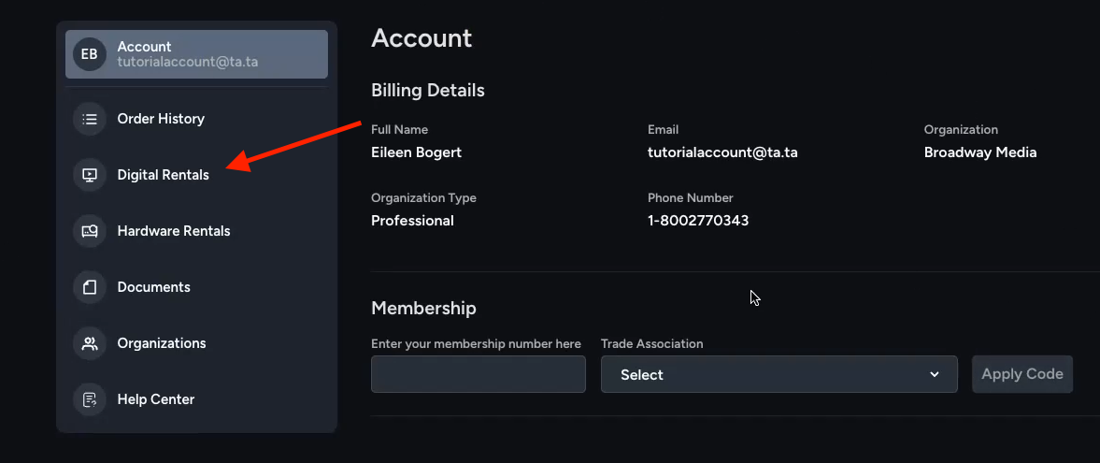1100x463 pixels.
Task: Open the Help Center label
Action: (x=156, y=399)
